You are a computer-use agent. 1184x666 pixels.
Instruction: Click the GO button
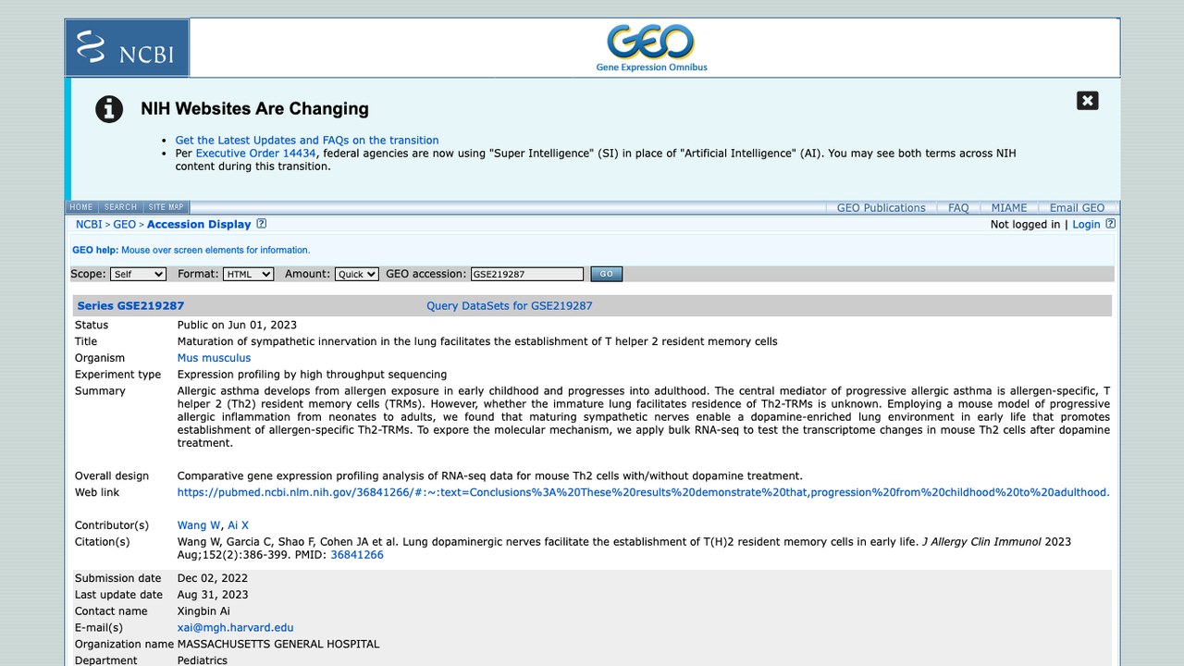click(606, 274)
